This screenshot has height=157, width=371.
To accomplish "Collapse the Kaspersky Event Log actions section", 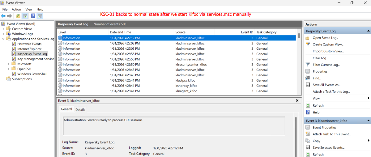I will [x=368, y=31].
